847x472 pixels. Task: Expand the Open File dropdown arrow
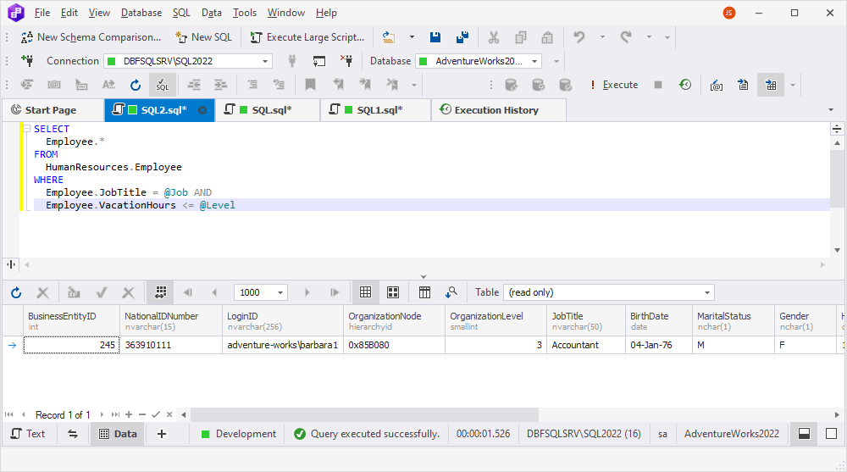click(x=412, y=37)
